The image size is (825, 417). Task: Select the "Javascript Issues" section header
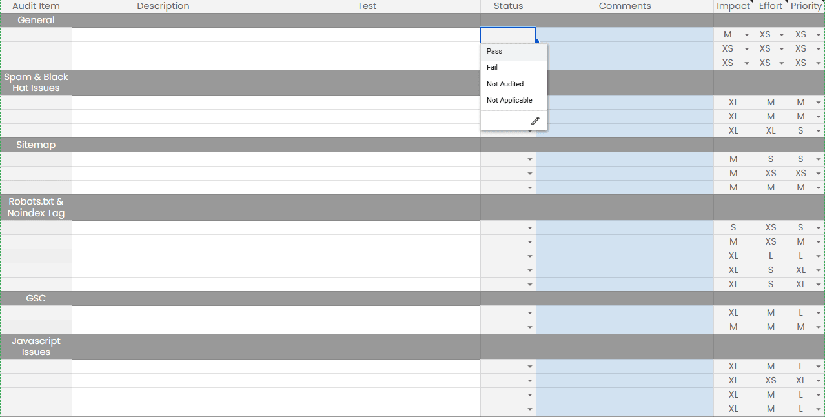pos(36,347)
